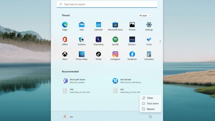
Task: Open the Instagram app
Action: 115,56
